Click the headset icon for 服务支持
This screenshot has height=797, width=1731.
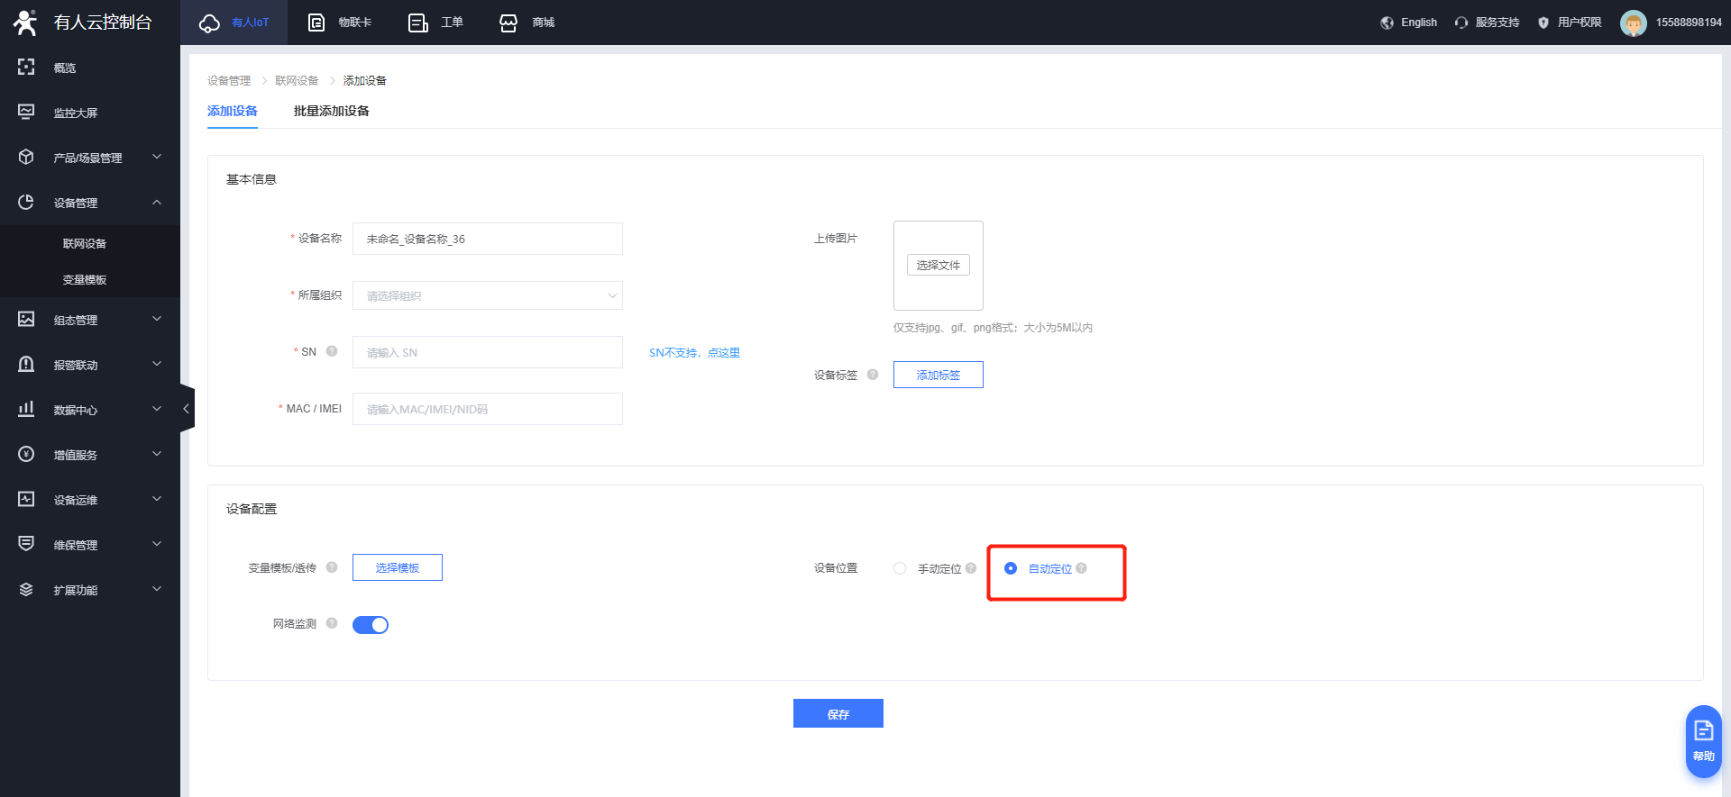coord(1461,23)
